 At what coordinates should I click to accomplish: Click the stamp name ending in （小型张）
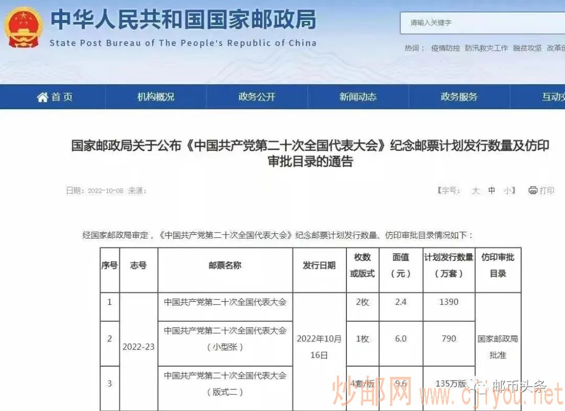tap(225, 339)
